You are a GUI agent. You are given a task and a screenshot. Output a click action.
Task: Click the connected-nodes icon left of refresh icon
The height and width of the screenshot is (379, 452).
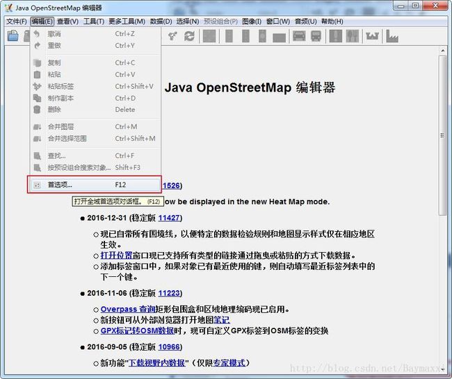pyautogui.click(x=172, y=36)
